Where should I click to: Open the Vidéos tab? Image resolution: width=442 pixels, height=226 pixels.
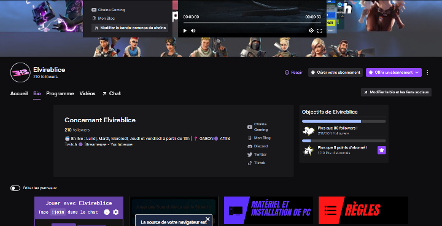click(x=87, y=93)
